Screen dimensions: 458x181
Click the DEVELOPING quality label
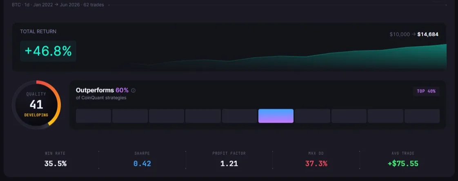[x=36, y=115]
